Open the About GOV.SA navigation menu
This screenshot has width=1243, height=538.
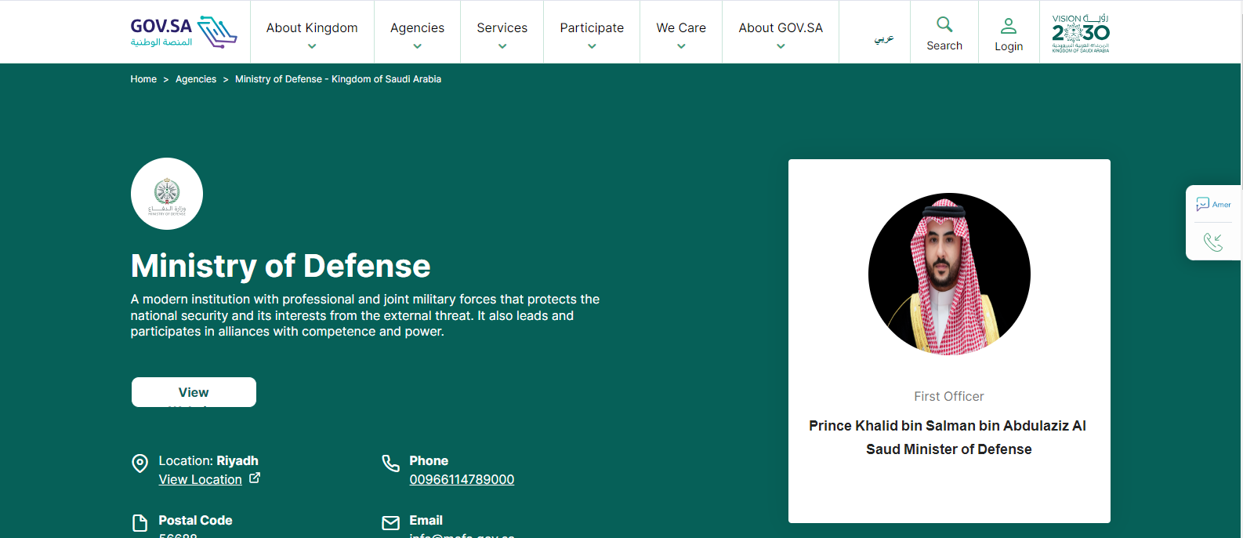click(x=781, y=28)
